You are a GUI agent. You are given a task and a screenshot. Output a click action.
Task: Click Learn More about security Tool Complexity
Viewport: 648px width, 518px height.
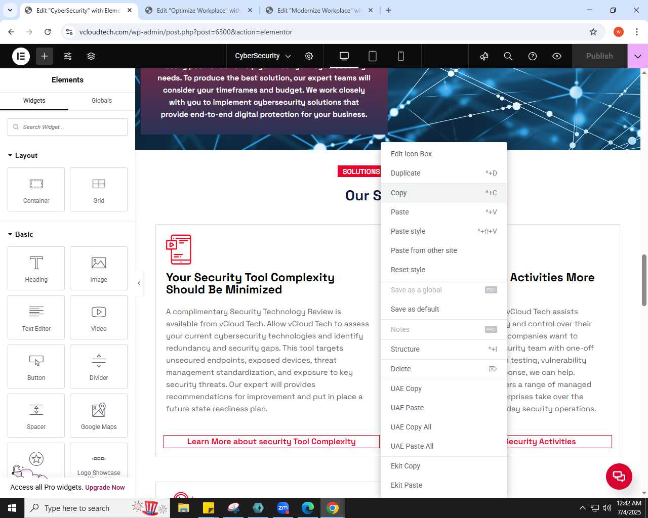(271, 442)
